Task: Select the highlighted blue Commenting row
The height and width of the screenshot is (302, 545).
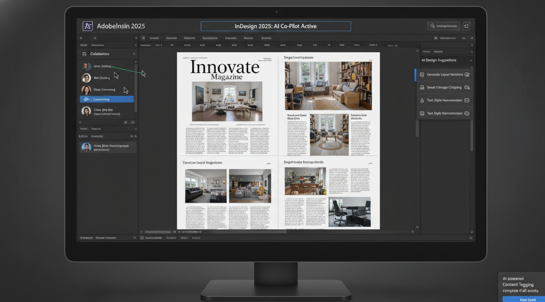Action: coord(107,99)
